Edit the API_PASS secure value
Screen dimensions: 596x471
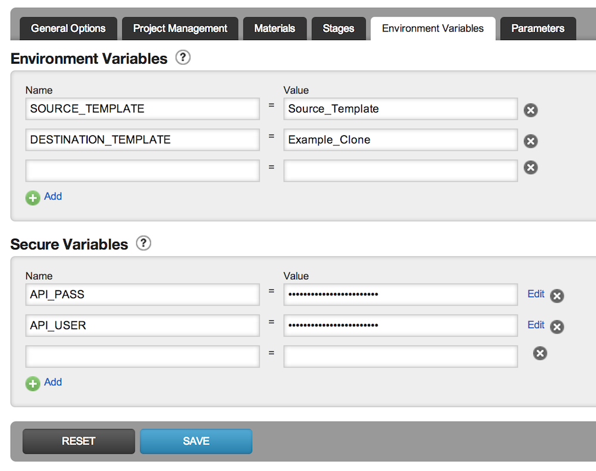click(x=536, y=294)
